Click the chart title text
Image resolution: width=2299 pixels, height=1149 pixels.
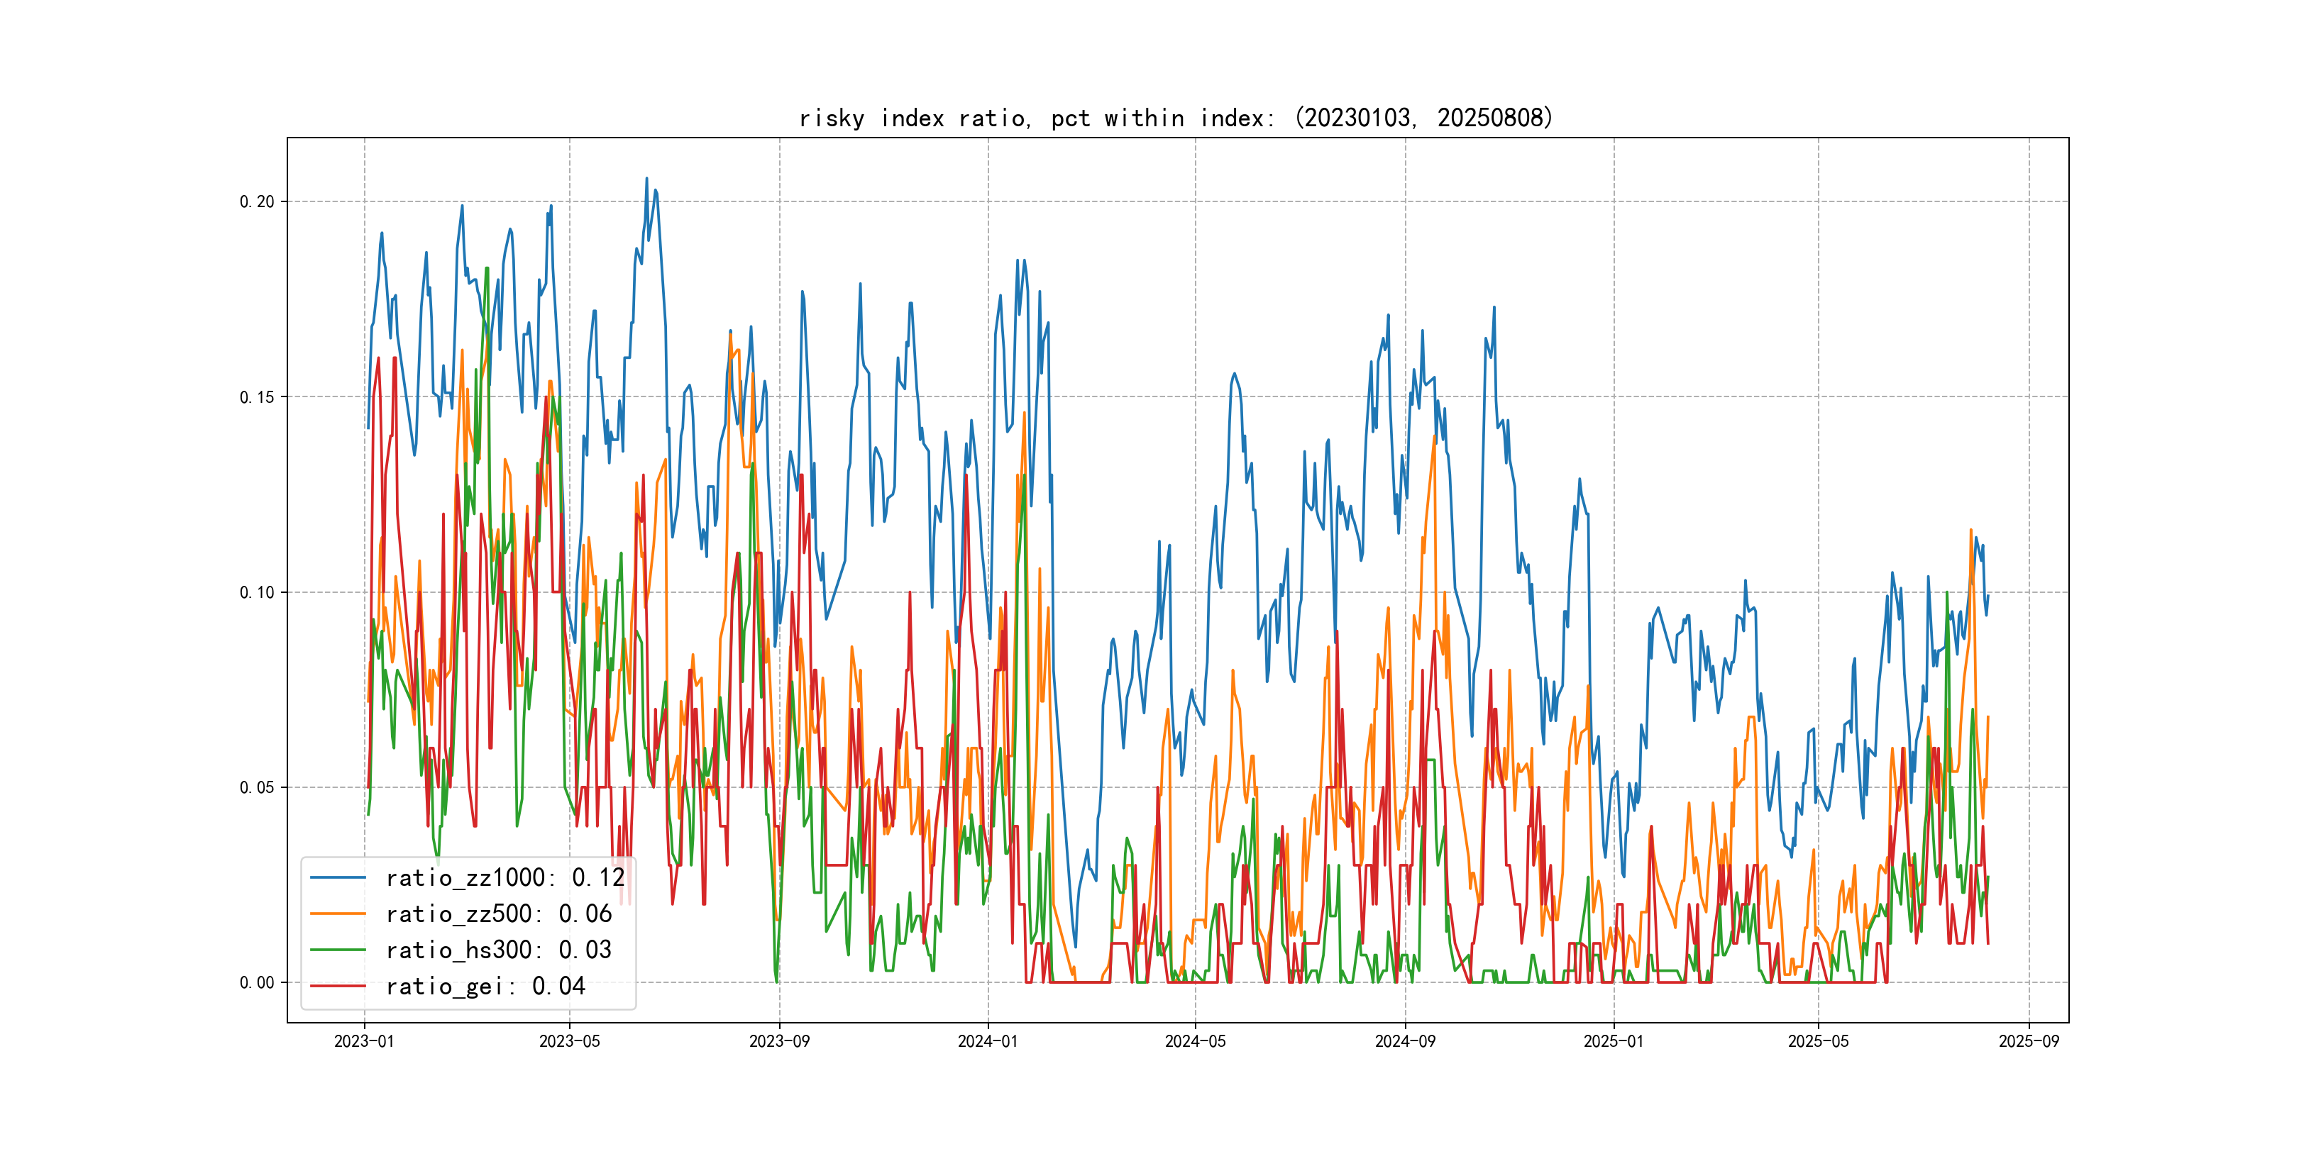coord(1175,118)
